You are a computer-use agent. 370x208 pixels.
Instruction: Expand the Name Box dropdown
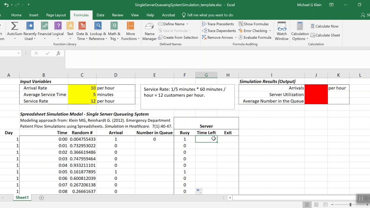pos(18,53)
